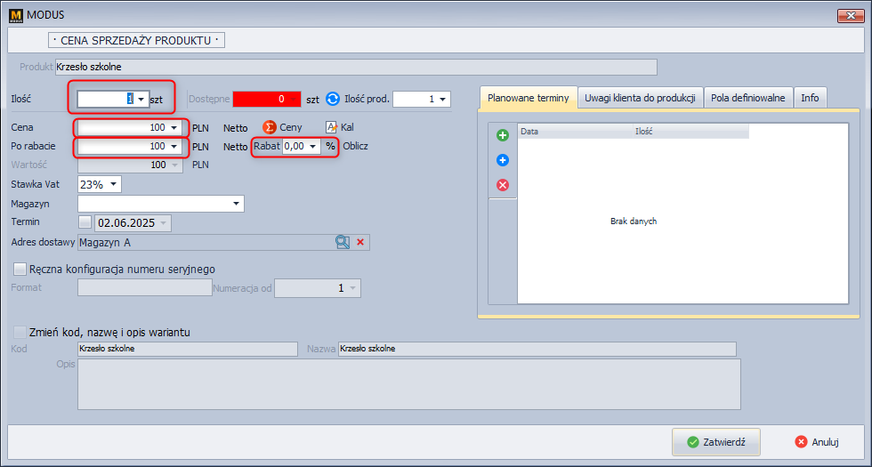
Task: Click the blue plus icon in planned dates
Action: click(502, 160)
